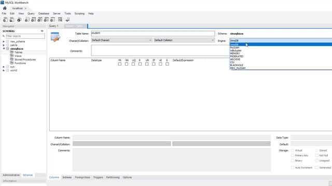Open the Database menu

point(44,13)
